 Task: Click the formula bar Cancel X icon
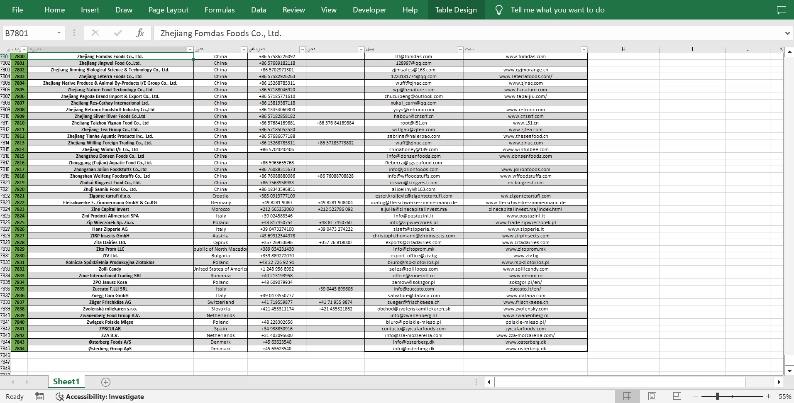click(x=95, y=33)
